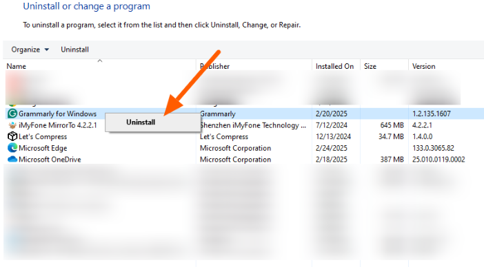Click the 2/18/2025 install date

(x=331, y=160)
